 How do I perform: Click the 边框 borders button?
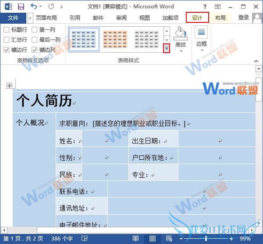(201, 32)
